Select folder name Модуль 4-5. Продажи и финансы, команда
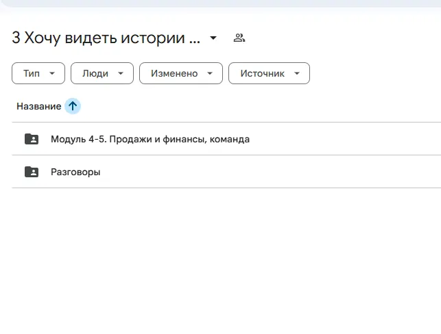 150,139
